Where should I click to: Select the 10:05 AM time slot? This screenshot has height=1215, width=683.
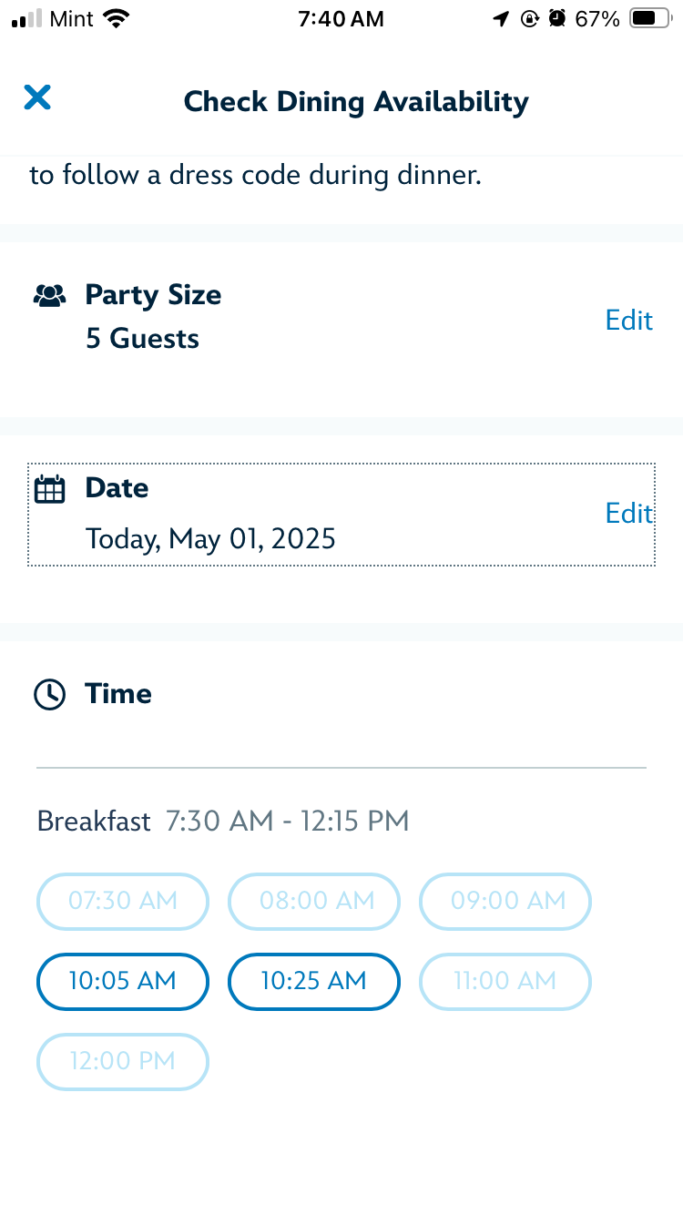[123, 981]
